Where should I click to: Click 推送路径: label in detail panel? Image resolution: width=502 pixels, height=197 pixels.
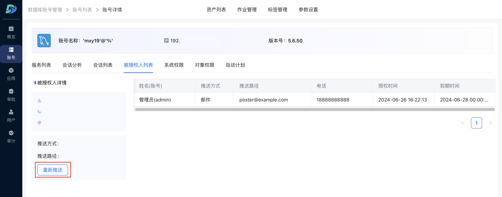(48, 156)
